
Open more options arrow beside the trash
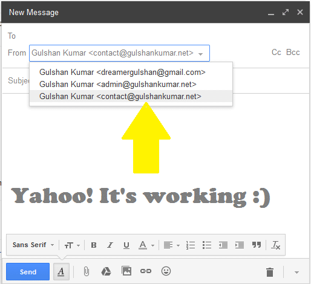296,273
